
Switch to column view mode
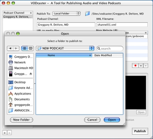point(31,48)
